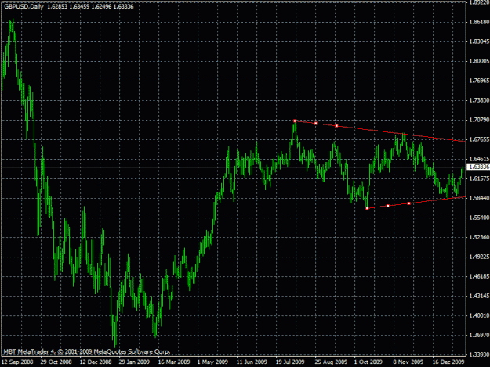Screen dimensions: 490x367
Task: Click the close value 1.63336 in the header
Action: 123,6
